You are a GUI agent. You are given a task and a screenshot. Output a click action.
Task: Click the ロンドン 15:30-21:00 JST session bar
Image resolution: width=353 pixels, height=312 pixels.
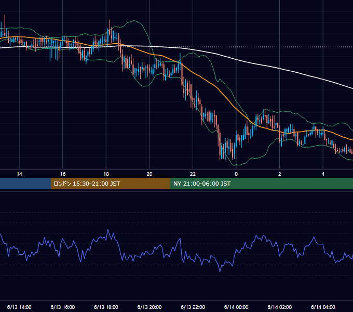110,184
